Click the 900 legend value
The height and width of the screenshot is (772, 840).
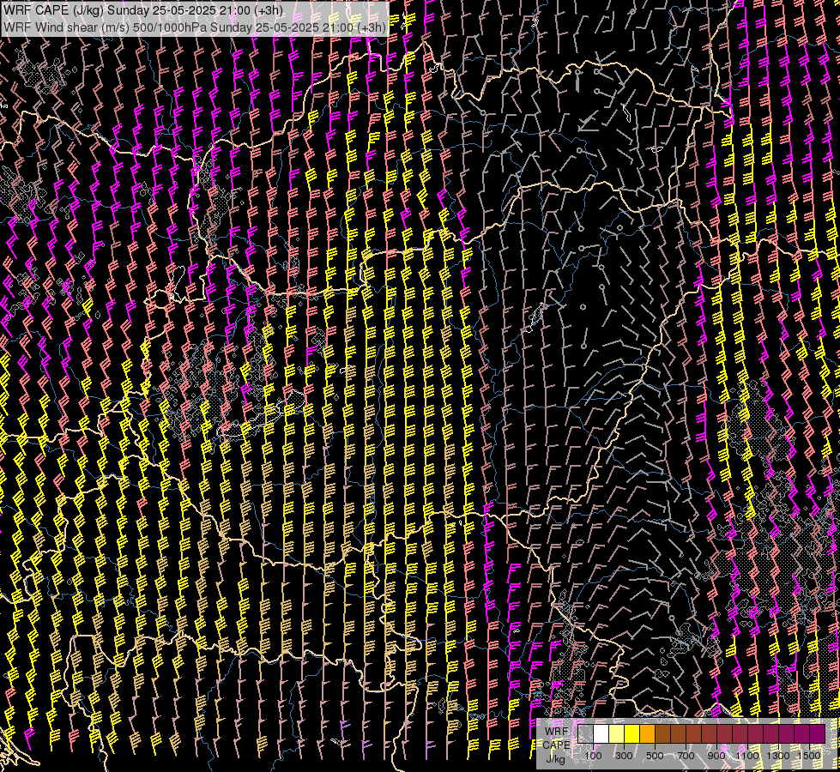point(716,756)
